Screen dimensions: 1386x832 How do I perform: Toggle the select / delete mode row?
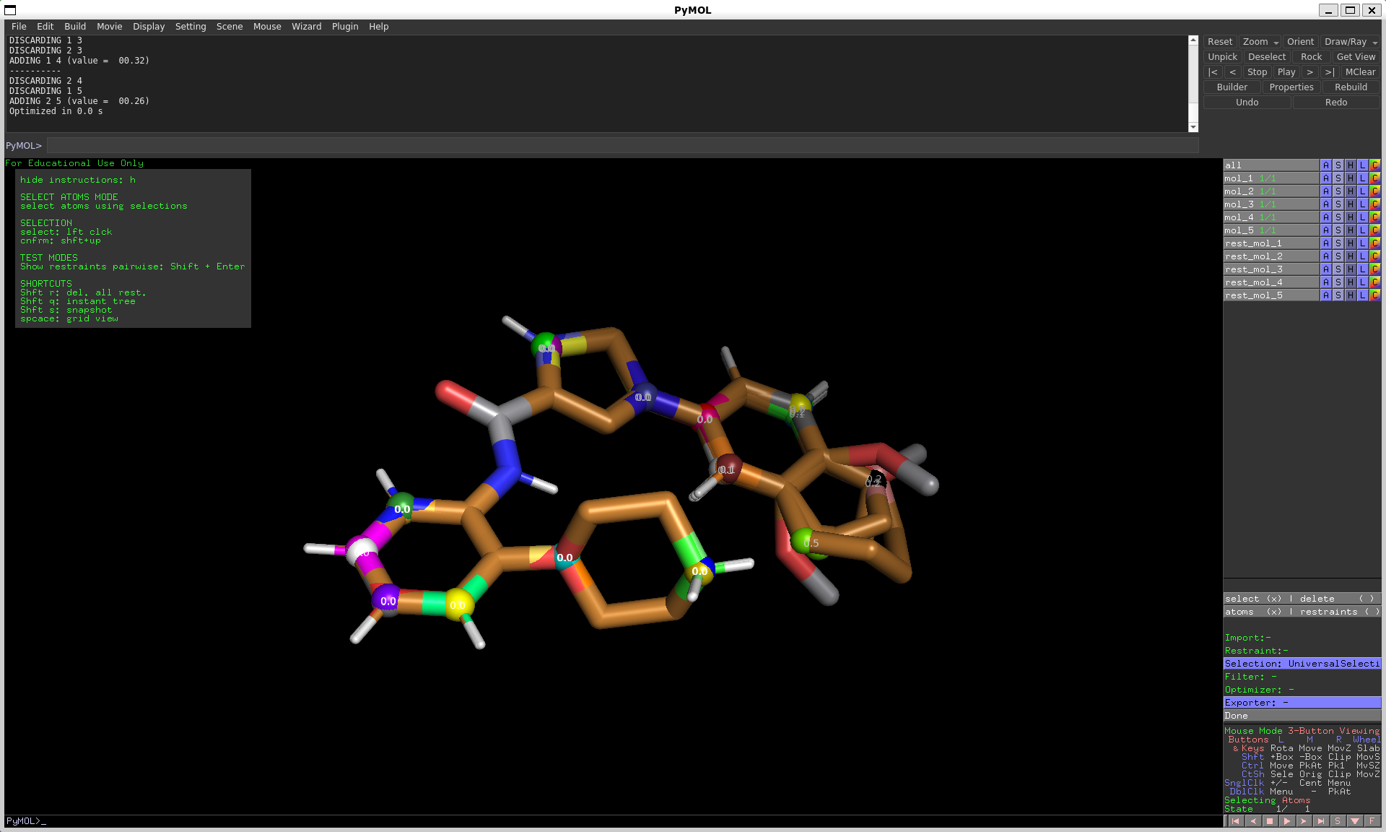tap(1302, 599)
